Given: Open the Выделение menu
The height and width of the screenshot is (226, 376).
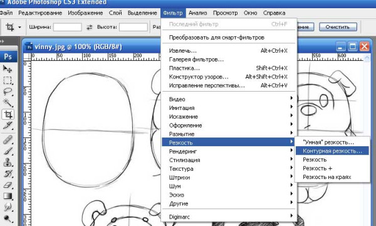Looking at the screenshot, I should tap(142, 13).
